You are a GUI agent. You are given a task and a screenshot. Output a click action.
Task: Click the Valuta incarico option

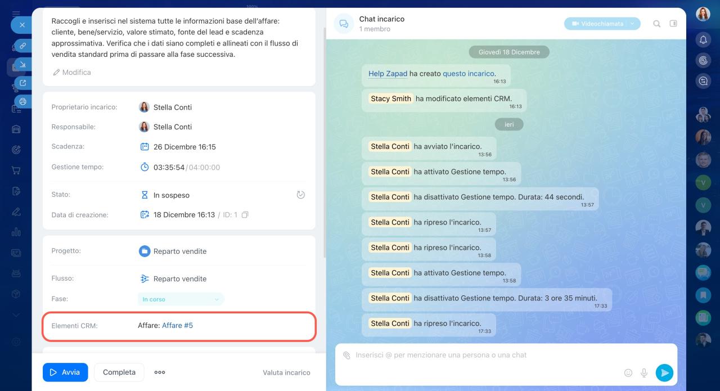click(286, 372)
